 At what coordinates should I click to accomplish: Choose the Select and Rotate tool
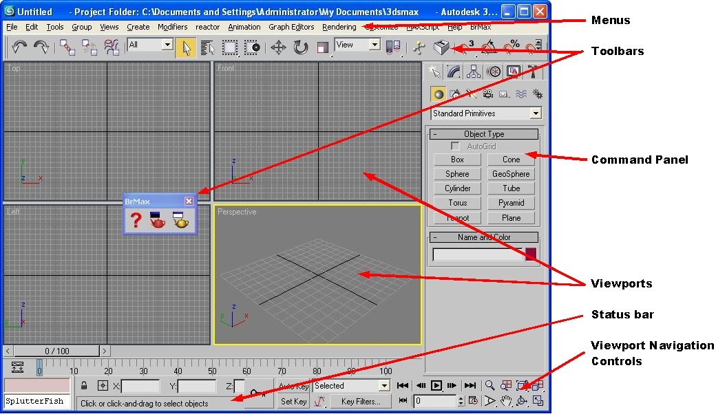click(x=300, y=47)
